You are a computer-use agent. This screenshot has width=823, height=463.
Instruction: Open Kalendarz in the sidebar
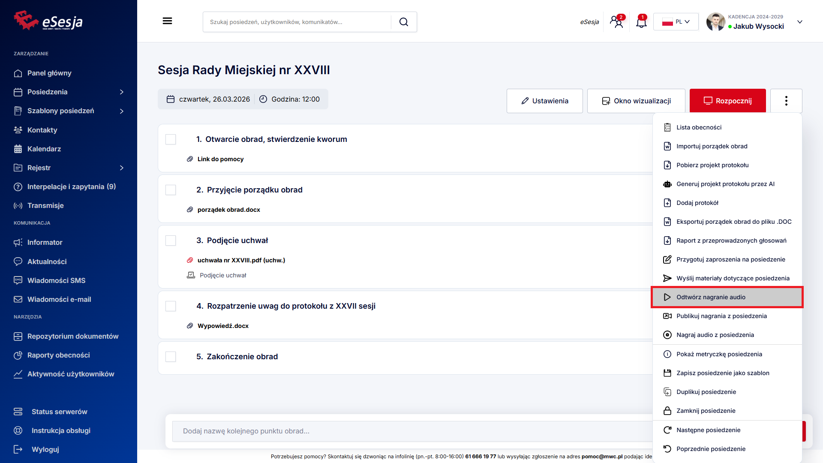tap(44, 149)
